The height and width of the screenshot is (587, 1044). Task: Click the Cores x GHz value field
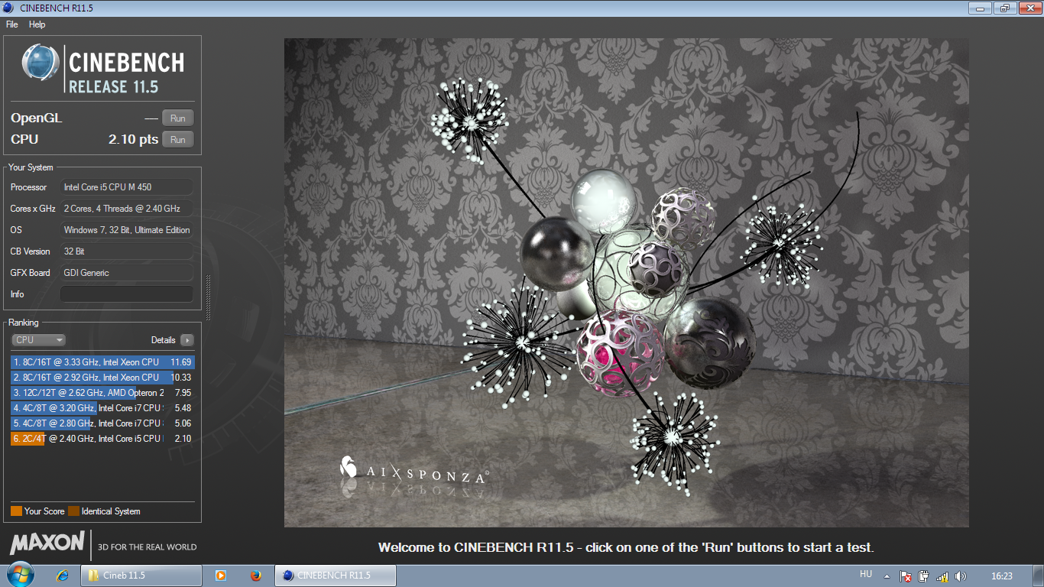pos(127,209)
